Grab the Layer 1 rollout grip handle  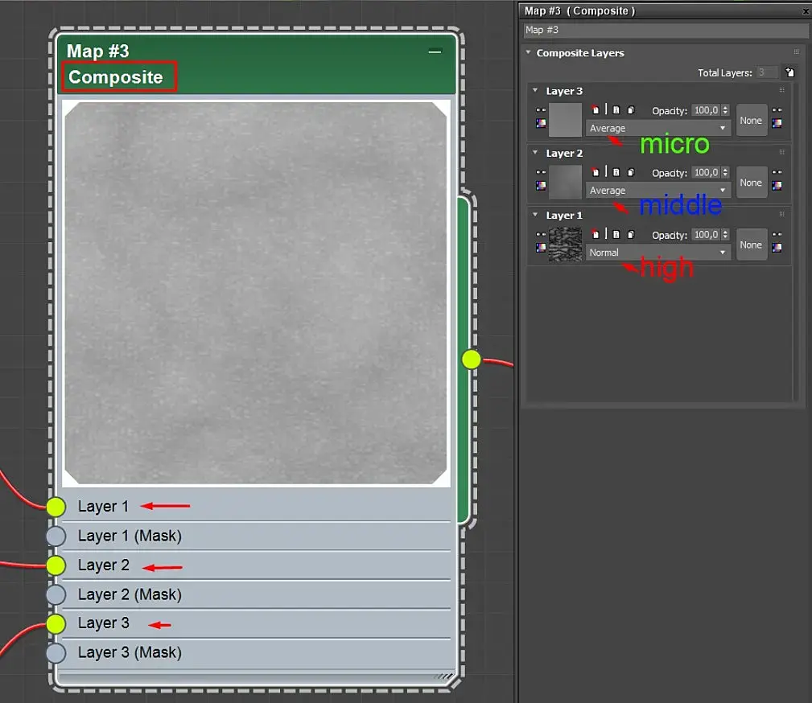coord(782,214)
